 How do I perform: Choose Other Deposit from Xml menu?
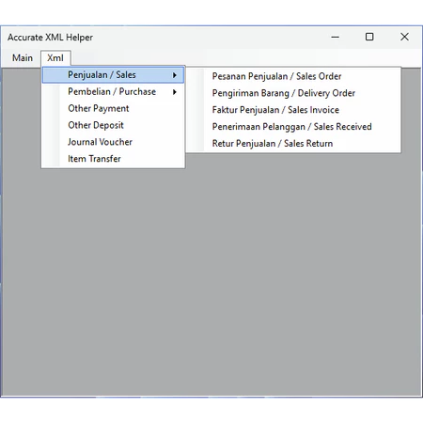(x=113, y=125)
